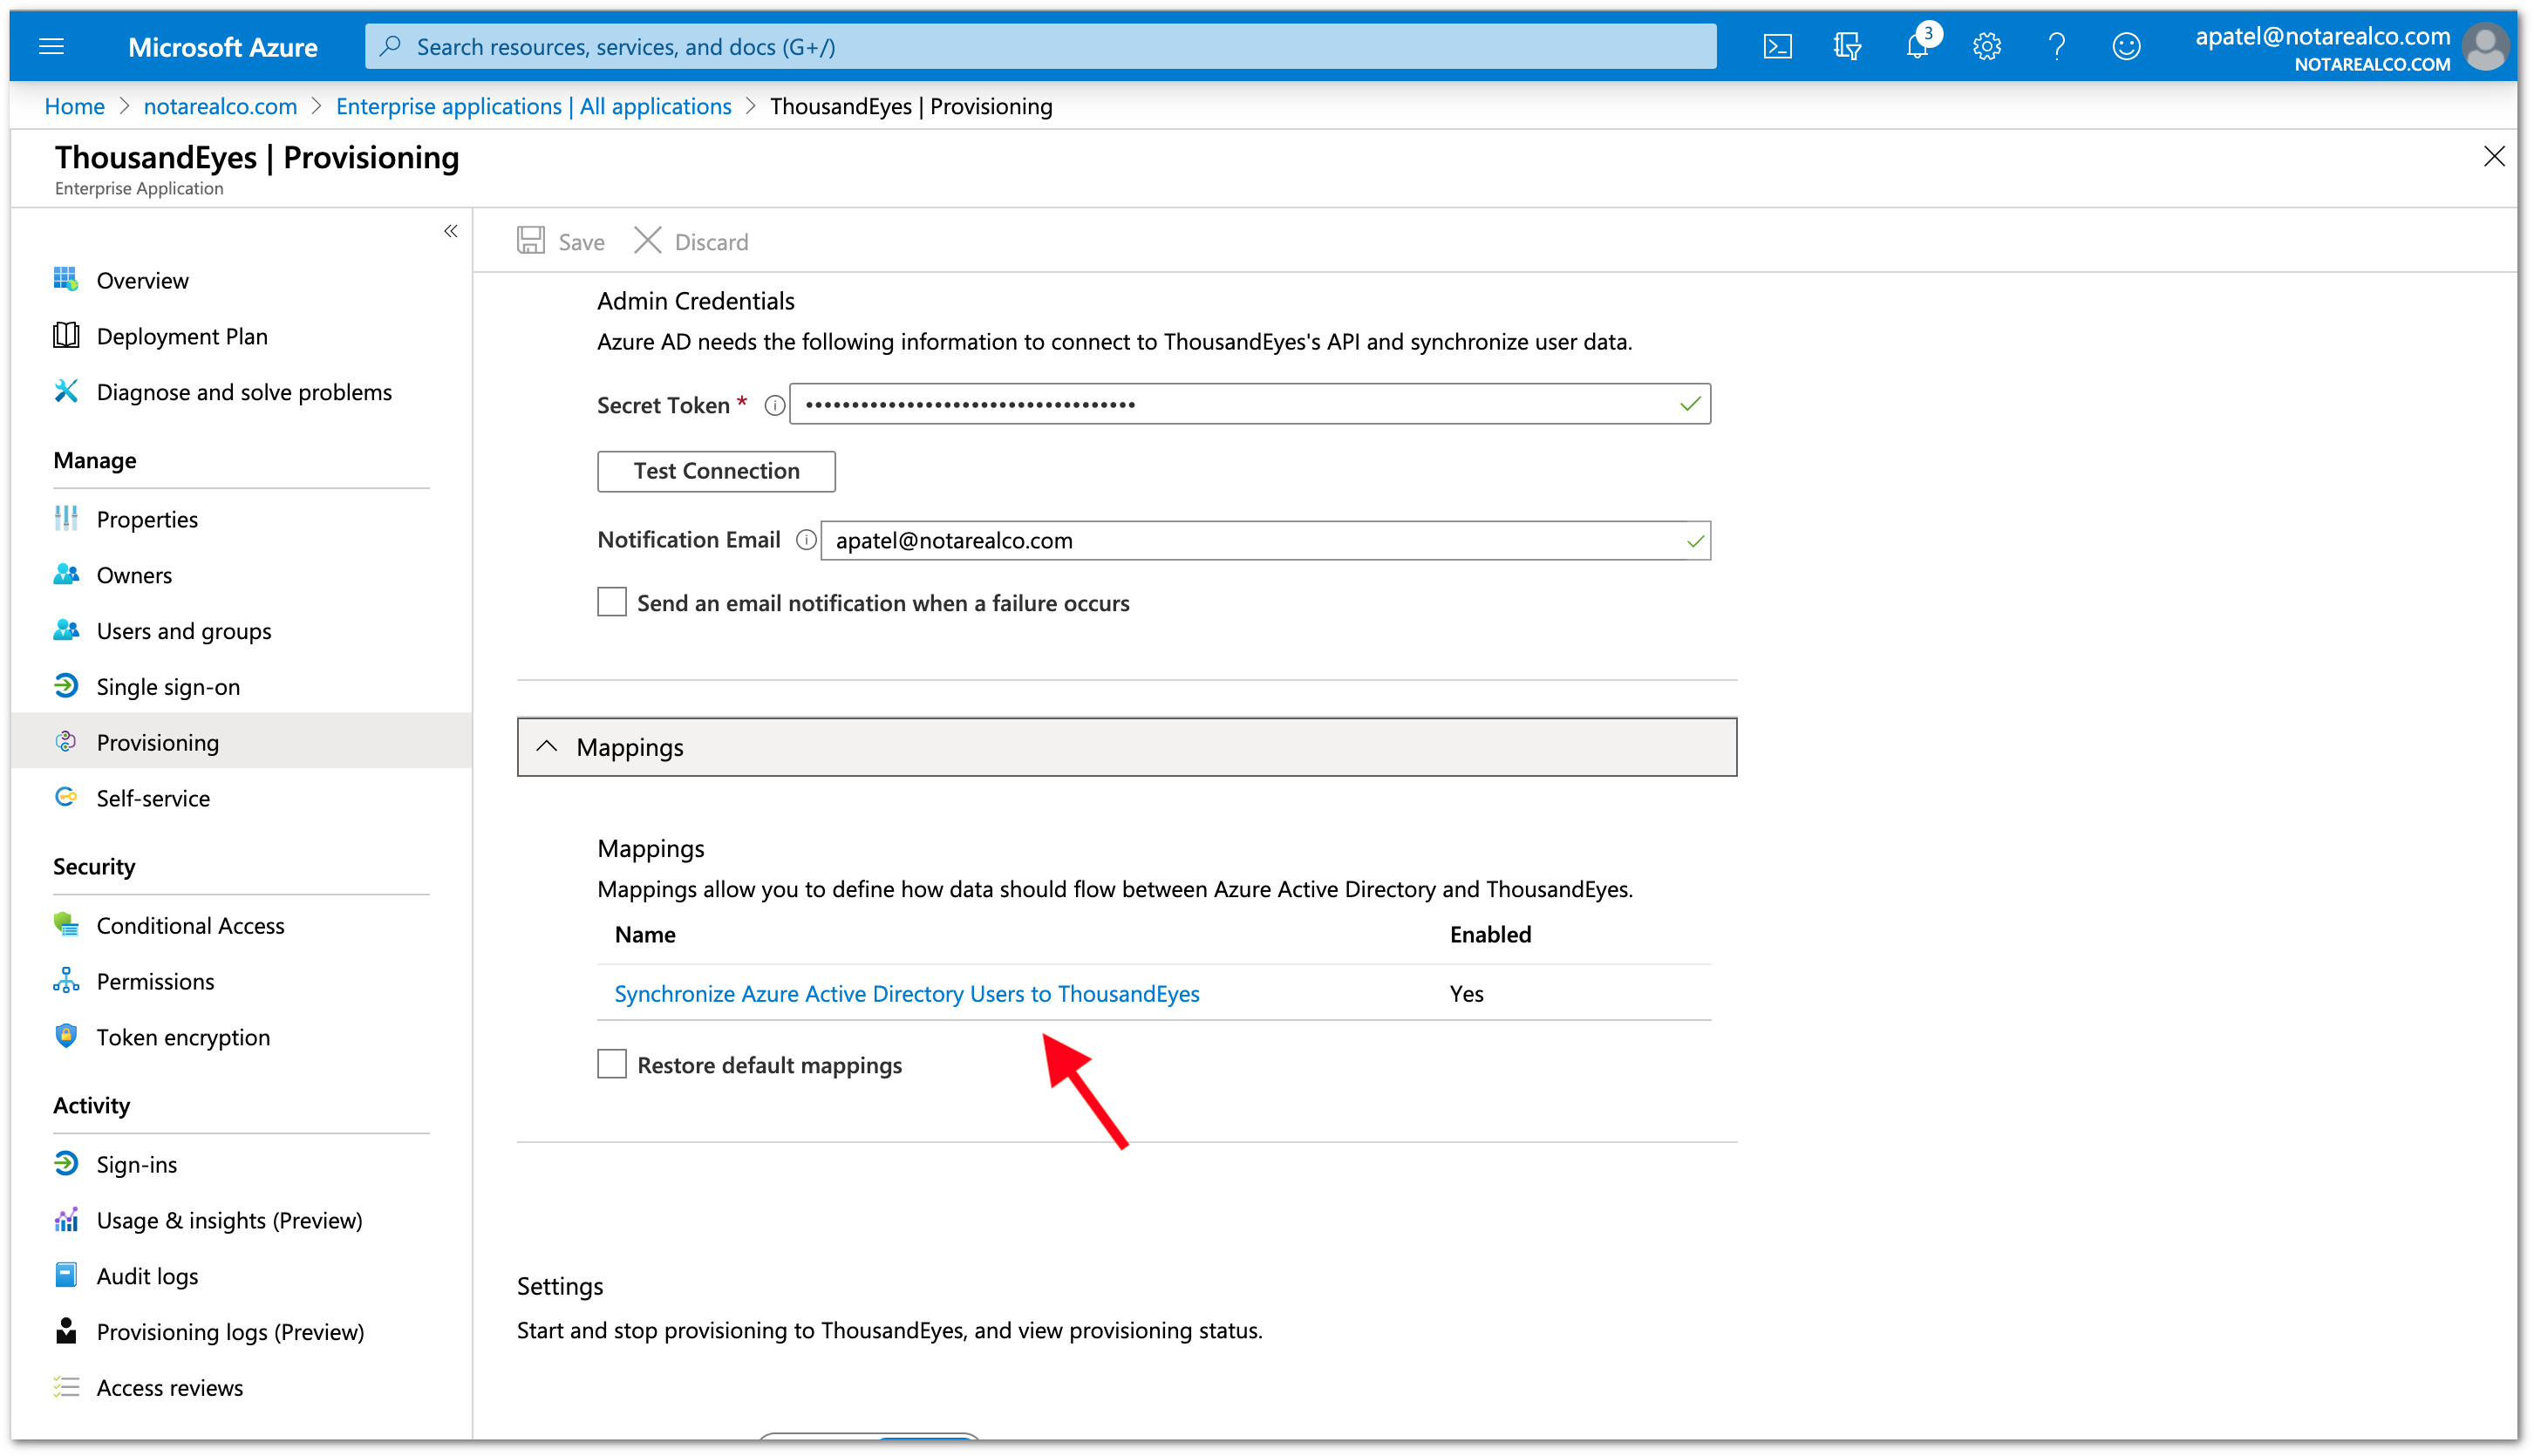Click the Microsoft Azure logo text

click(x=222, y=47)
